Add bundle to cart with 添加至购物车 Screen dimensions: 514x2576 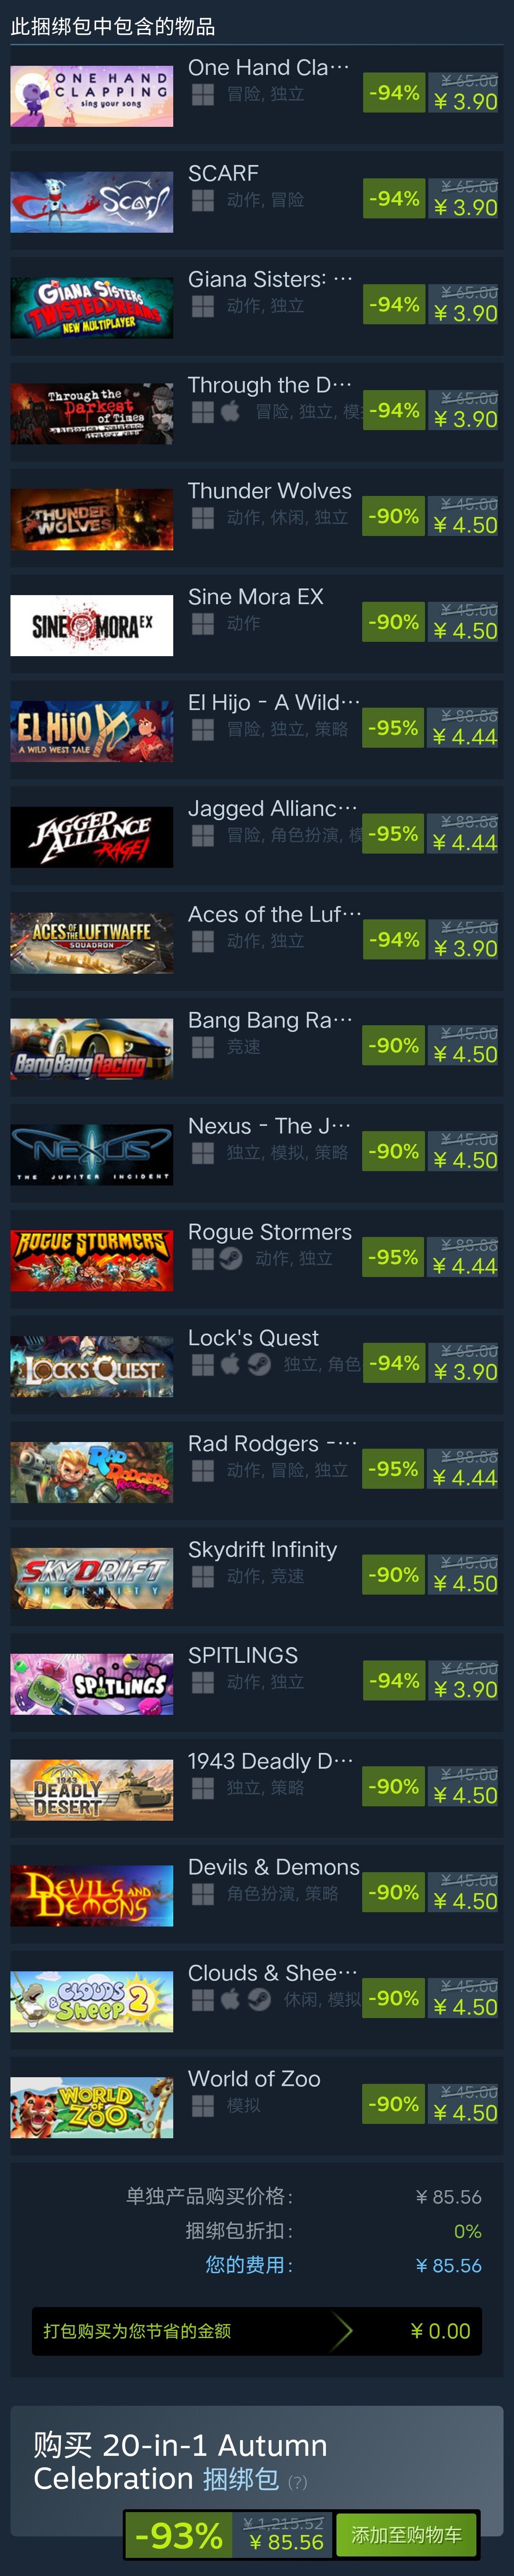(406, 2534)
